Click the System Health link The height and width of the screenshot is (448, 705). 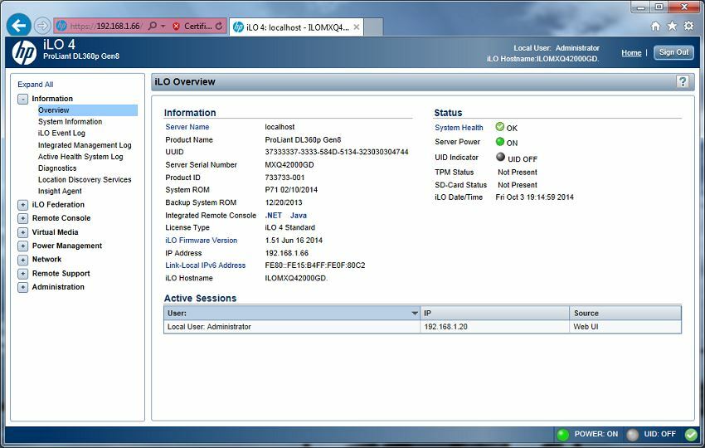tap(459, 128)
